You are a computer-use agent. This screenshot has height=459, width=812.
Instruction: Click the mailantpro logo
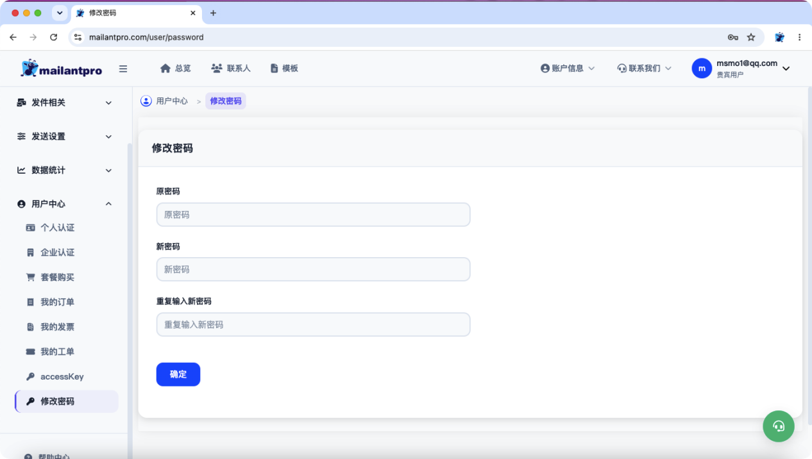point(62,69)
